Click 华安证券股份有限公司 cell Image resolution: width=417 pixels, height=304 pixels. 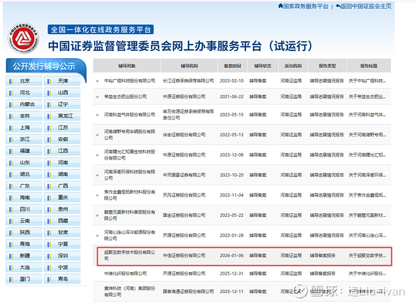tap(184, 135)
